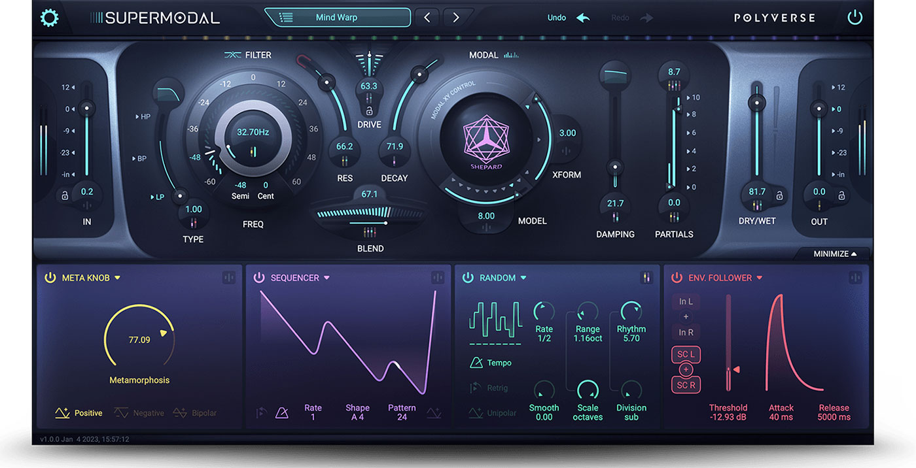Select Negative polarity mode
The width and height of the screenshot is (916, 468).
click(x=138, y=413)
